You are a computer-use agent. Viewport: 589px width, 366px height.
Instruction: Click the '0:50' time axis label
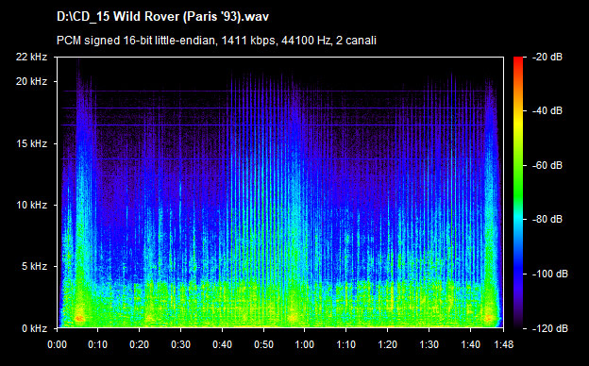pos(263,344)
